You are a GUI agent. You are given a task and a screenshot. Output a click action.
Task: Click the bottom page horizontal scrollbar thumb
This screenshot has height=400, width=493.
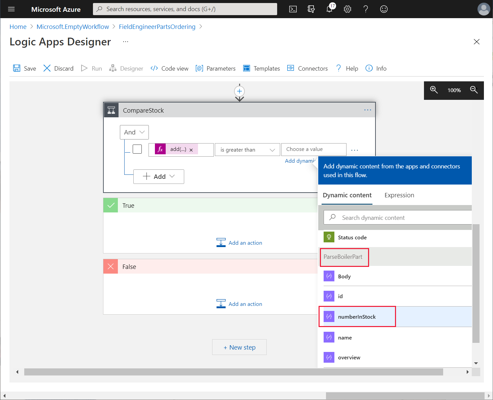click(406, 396)
